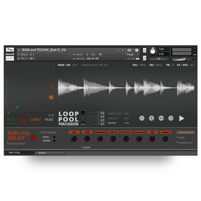This screenshot has height=201, width=201.
Task: Toggle the PEAK effect label
Action: 49,120
